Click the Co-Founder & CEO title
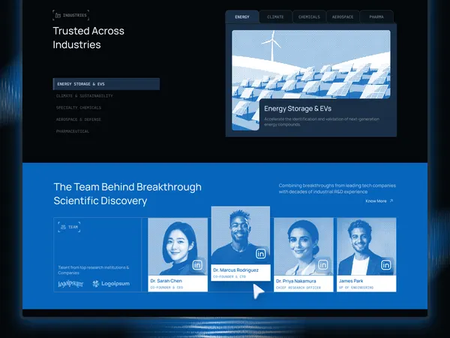The image size is (450, 338). 166,288
